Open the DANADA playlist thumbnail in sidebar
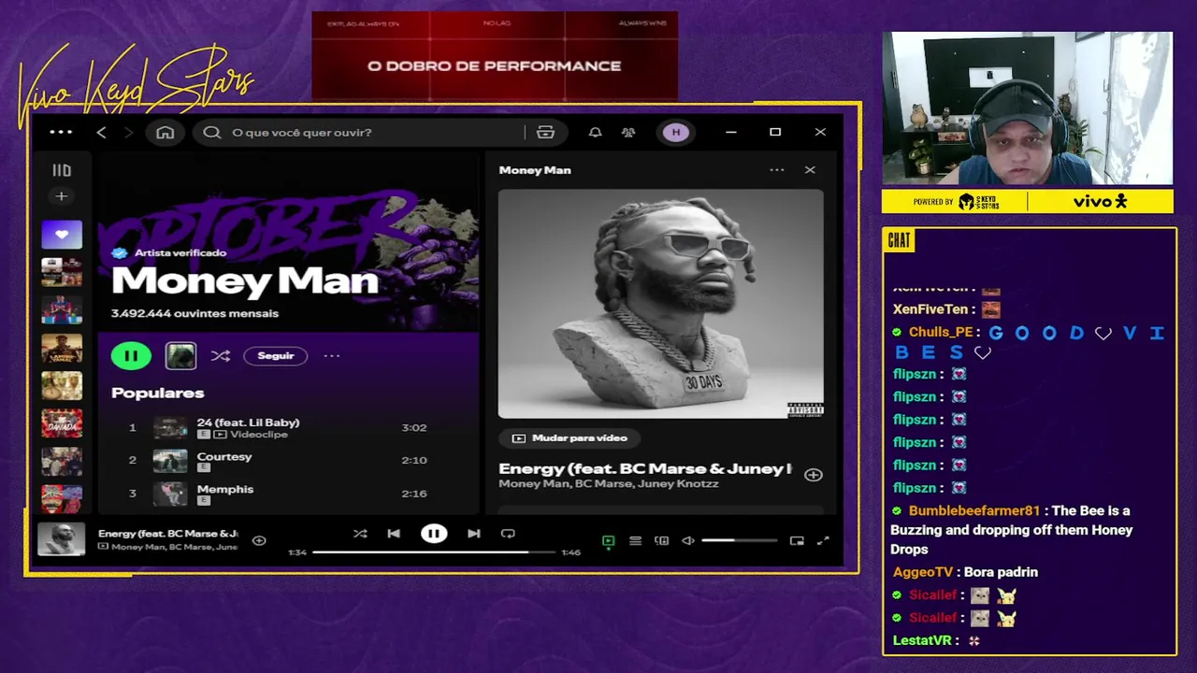Screen dimensions: 1197x673 (x=62, y=423)
